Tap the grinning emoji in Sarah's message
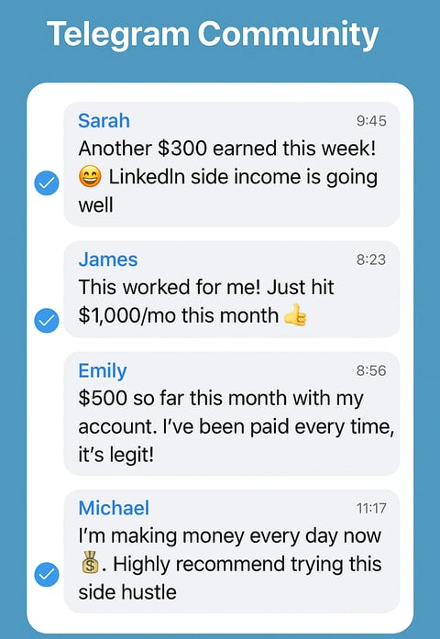Screen dimensions: 440x639 coord(90,177)
